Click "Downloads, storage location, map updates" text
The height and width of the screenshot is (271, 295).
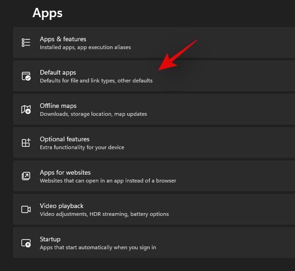(93, 114)
